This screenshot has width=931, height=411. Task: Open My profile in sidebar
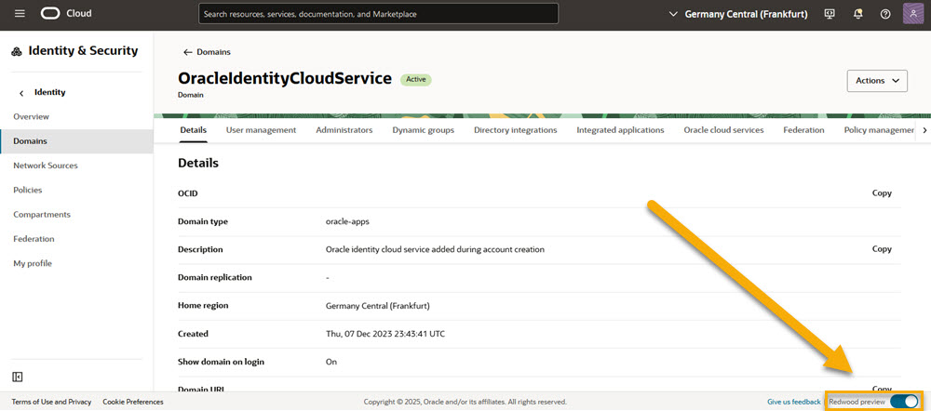coord(76,263)
